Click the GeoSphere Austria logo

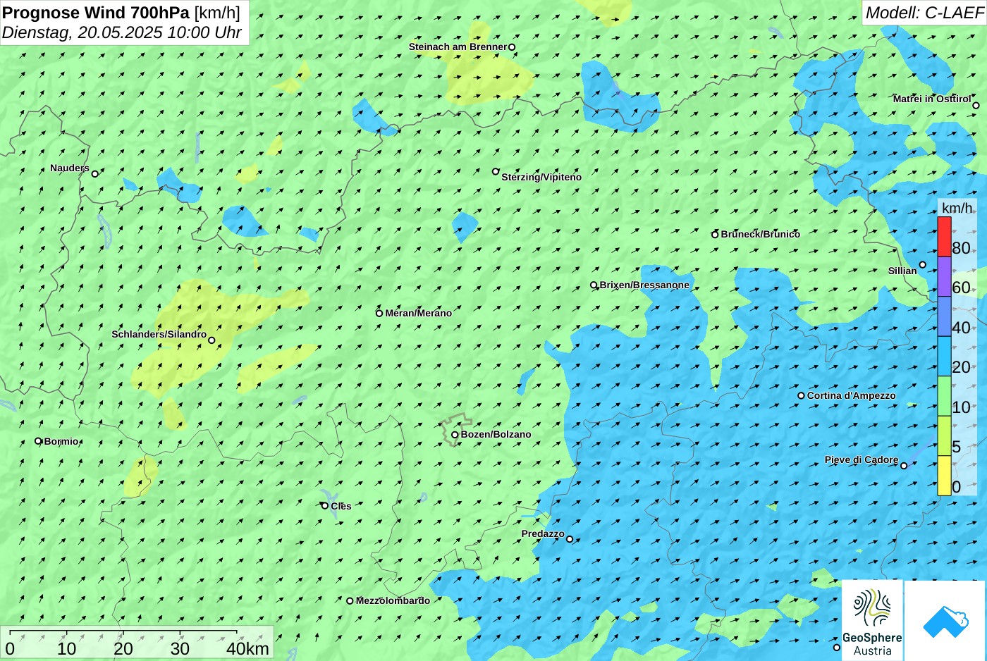pyautogui.click(x=872, y=621)
